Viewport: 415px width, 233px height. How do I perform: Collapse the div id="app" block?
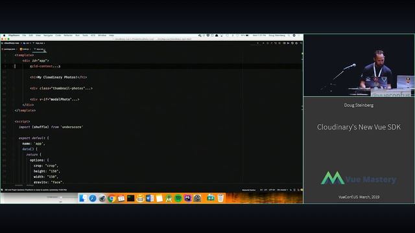(x=13, y=61)
